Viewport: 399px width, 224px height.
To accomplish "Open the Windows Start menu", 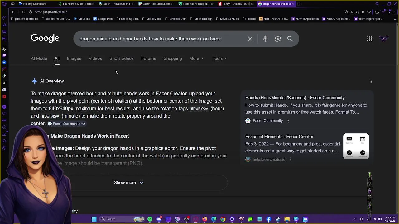I will [94, 219].
